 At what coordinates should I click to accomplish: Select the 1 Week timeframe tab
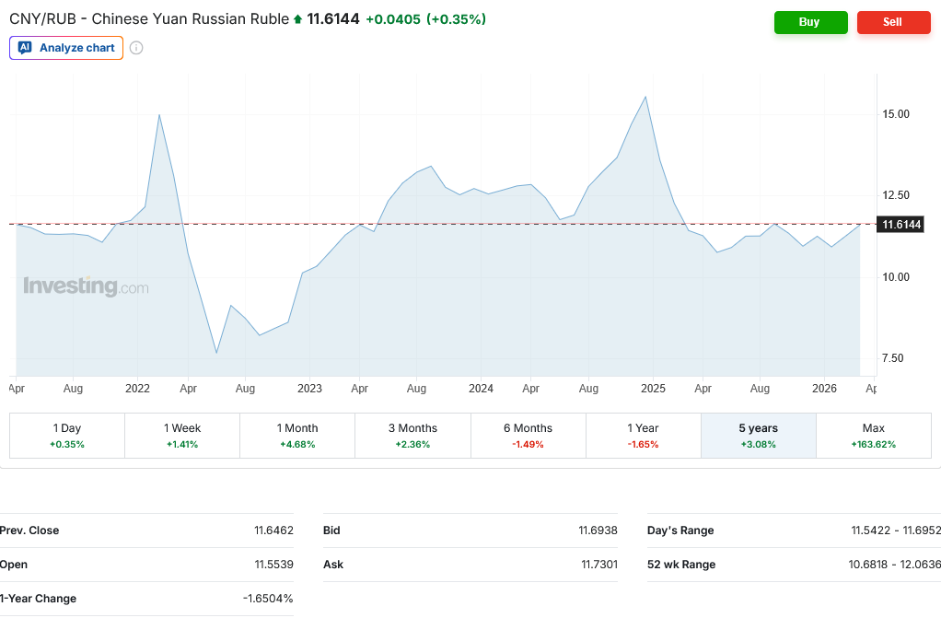pyautogui.click(x=182, y=436)
